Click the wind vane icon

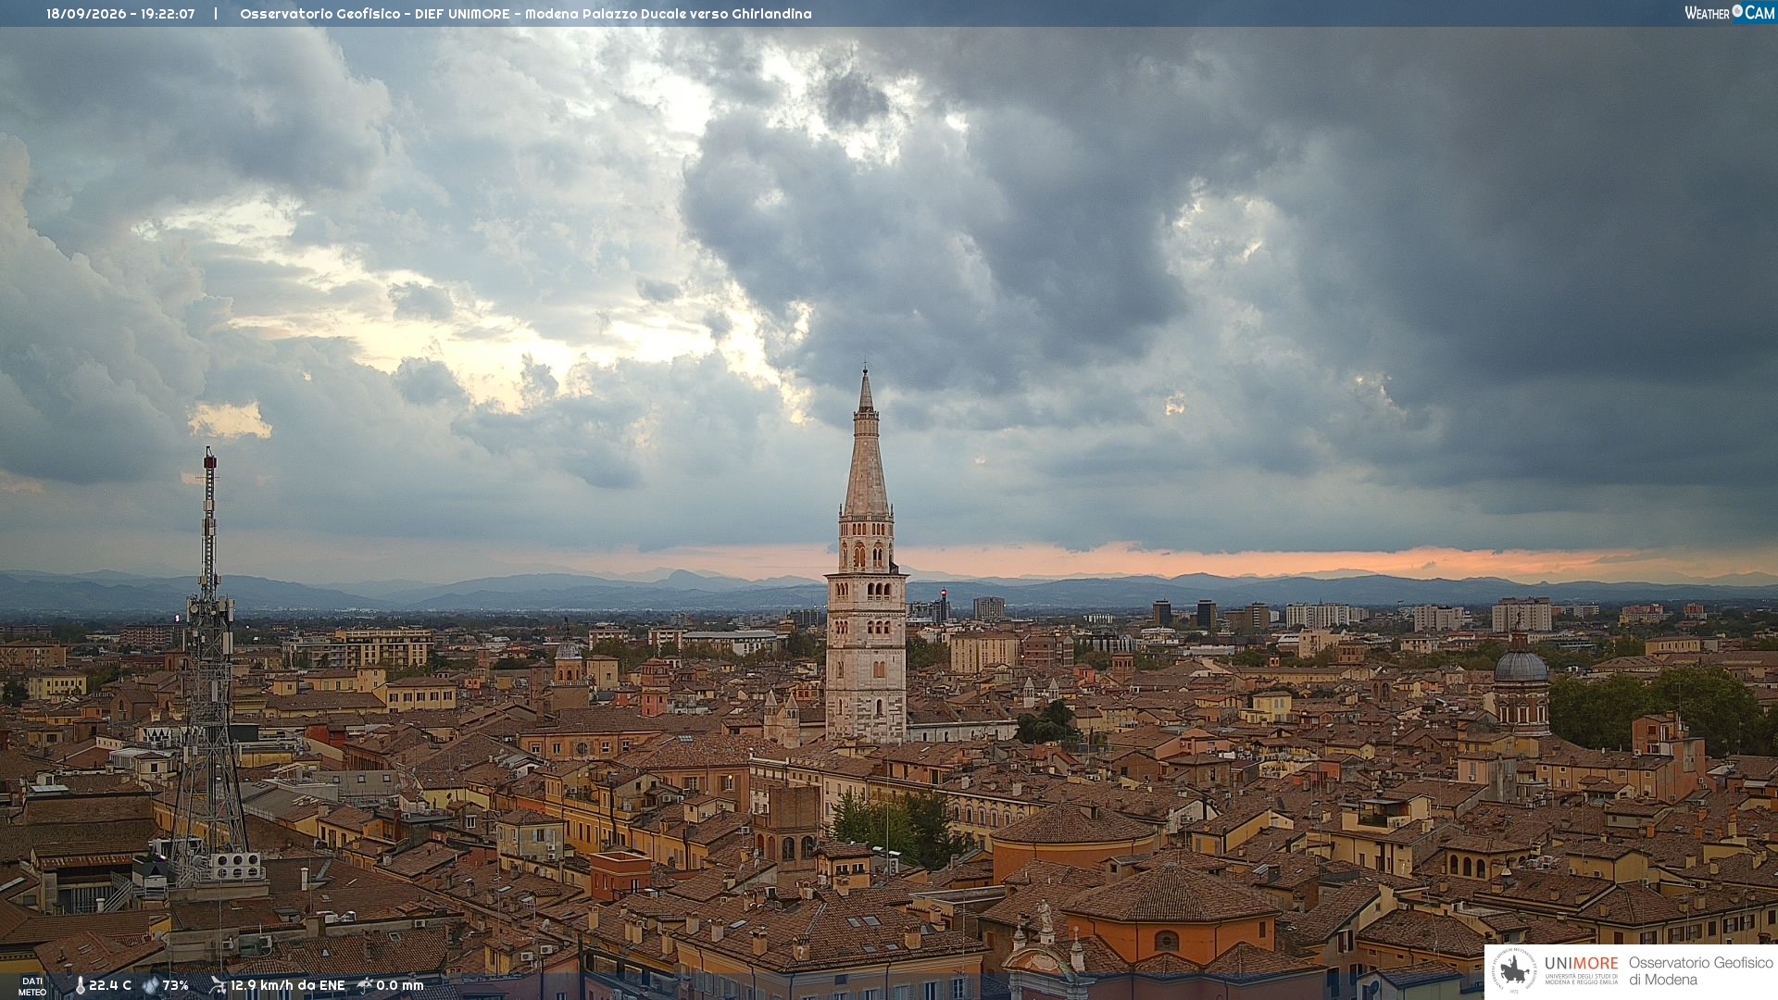tap(218, 985)
